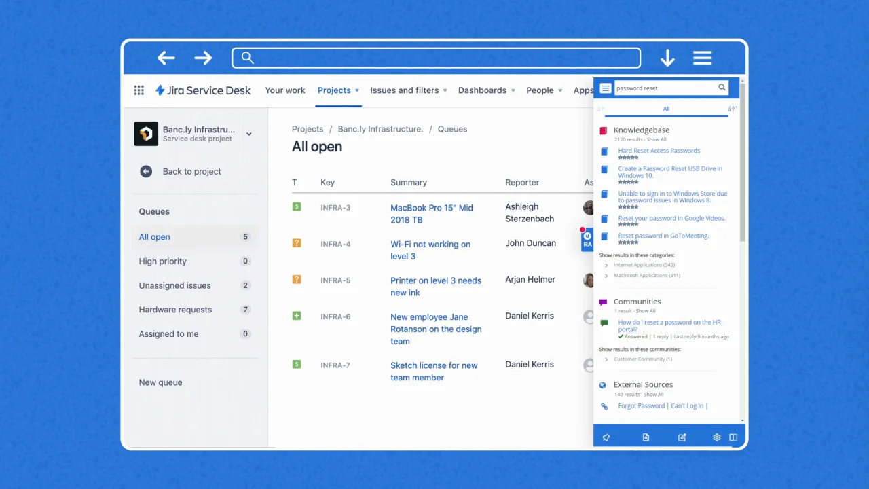Viewport: 869px width, 489px height.
Task: Select the Assigned to me queue
Action: 195,334
